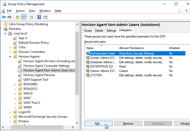
Task: Open the Help menu
Action: pos(58,11)
